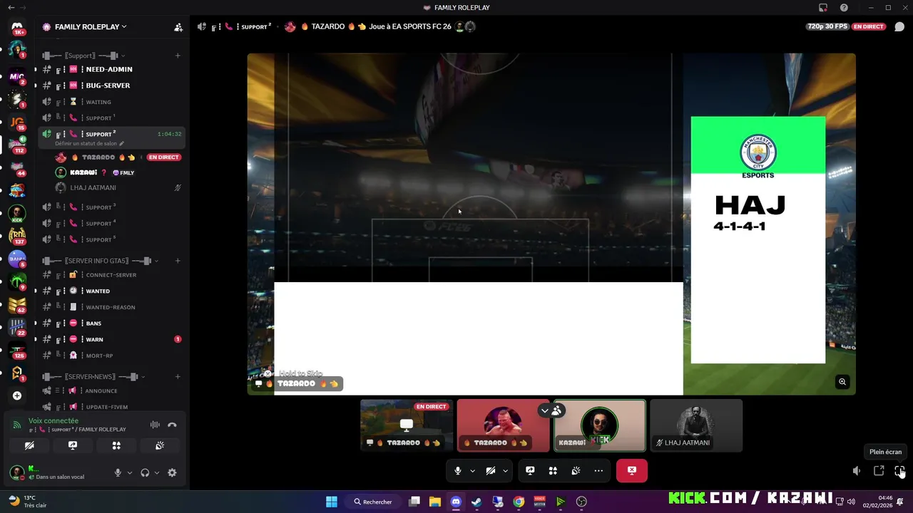Select the LHAJ AATMANI participant tile
Image resolution: width=913 pixels, height=513 pixels.
tap(696, 425)
